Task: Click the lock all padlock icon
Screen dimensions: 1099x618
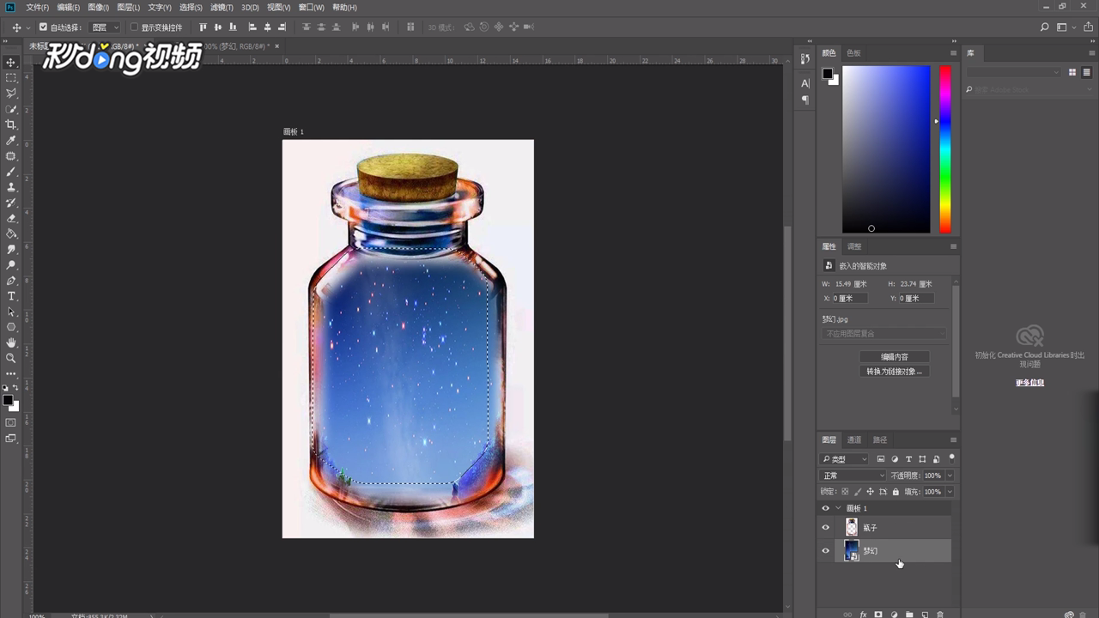Action: point(896,492)
